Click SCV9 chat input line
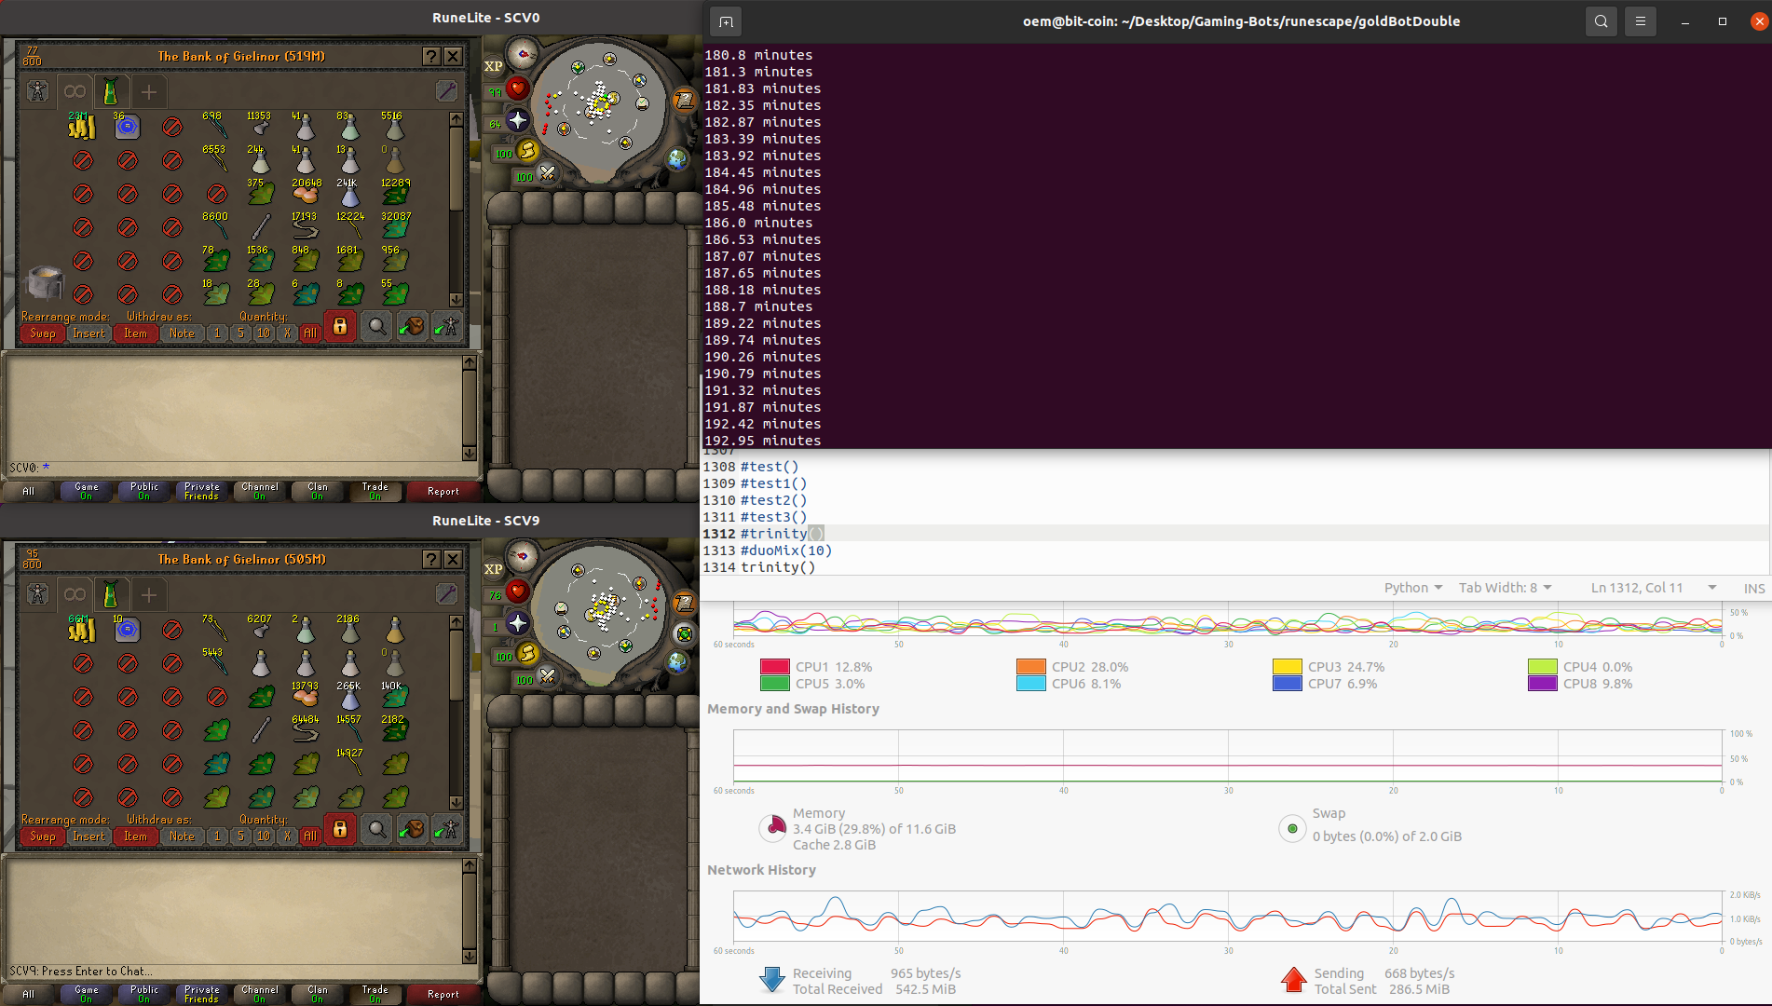 (x=233, y=971)
